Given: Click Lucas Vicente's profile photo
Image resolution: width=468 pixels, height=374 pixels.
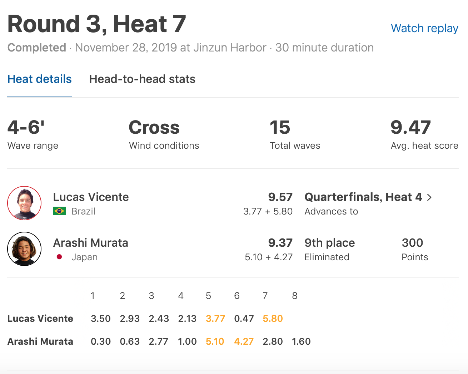Looking at the screenshot, I should pos(24,203).
